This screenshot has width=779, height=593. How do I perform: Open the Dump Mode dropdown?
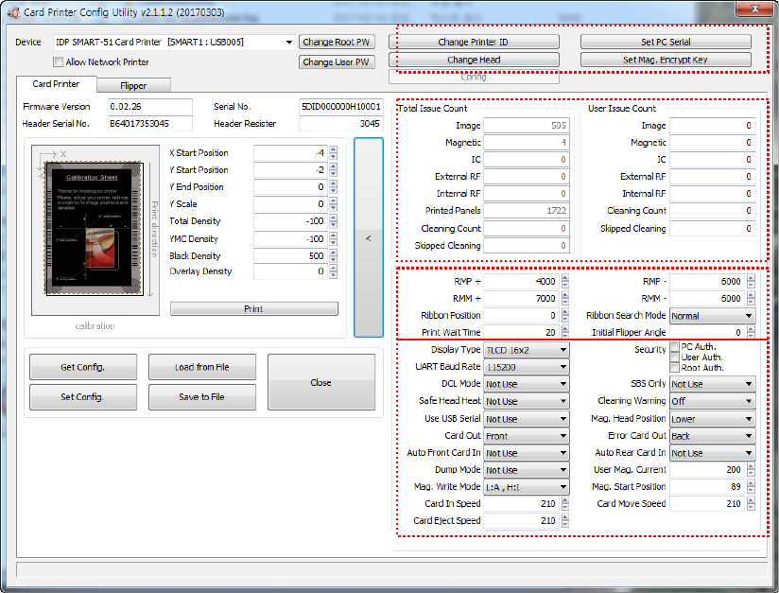[x=527, y=470]
